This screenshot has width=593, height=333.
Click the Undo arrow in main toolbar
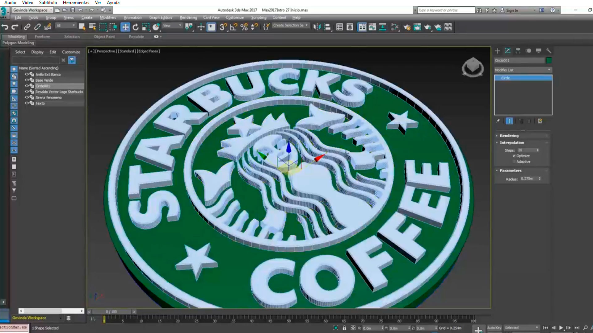tap(5, 27)
